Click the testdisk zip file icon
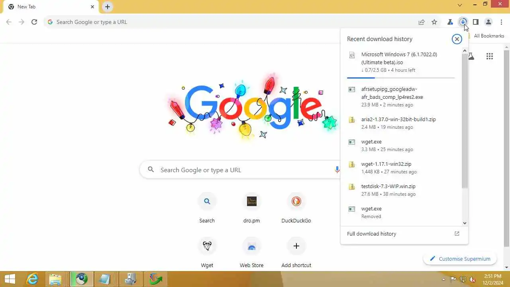Viewport: 510px width, 287px height. [x=352, y=187]
